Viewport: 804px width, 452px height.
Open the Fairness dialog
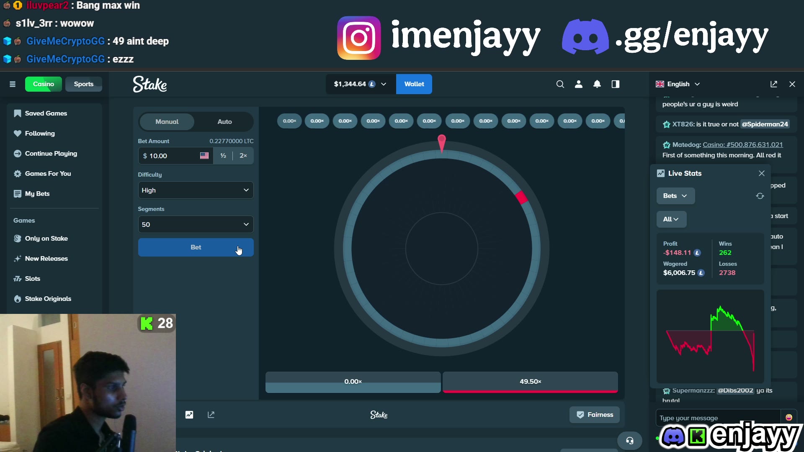click(595, 415)
